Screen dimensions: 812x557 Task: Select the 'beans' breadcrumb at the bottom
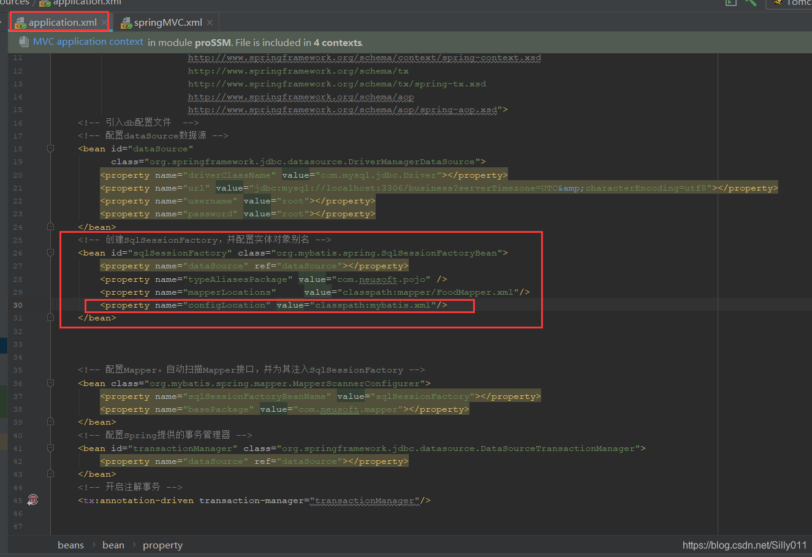pyautogui.click(x=70, y=545)
